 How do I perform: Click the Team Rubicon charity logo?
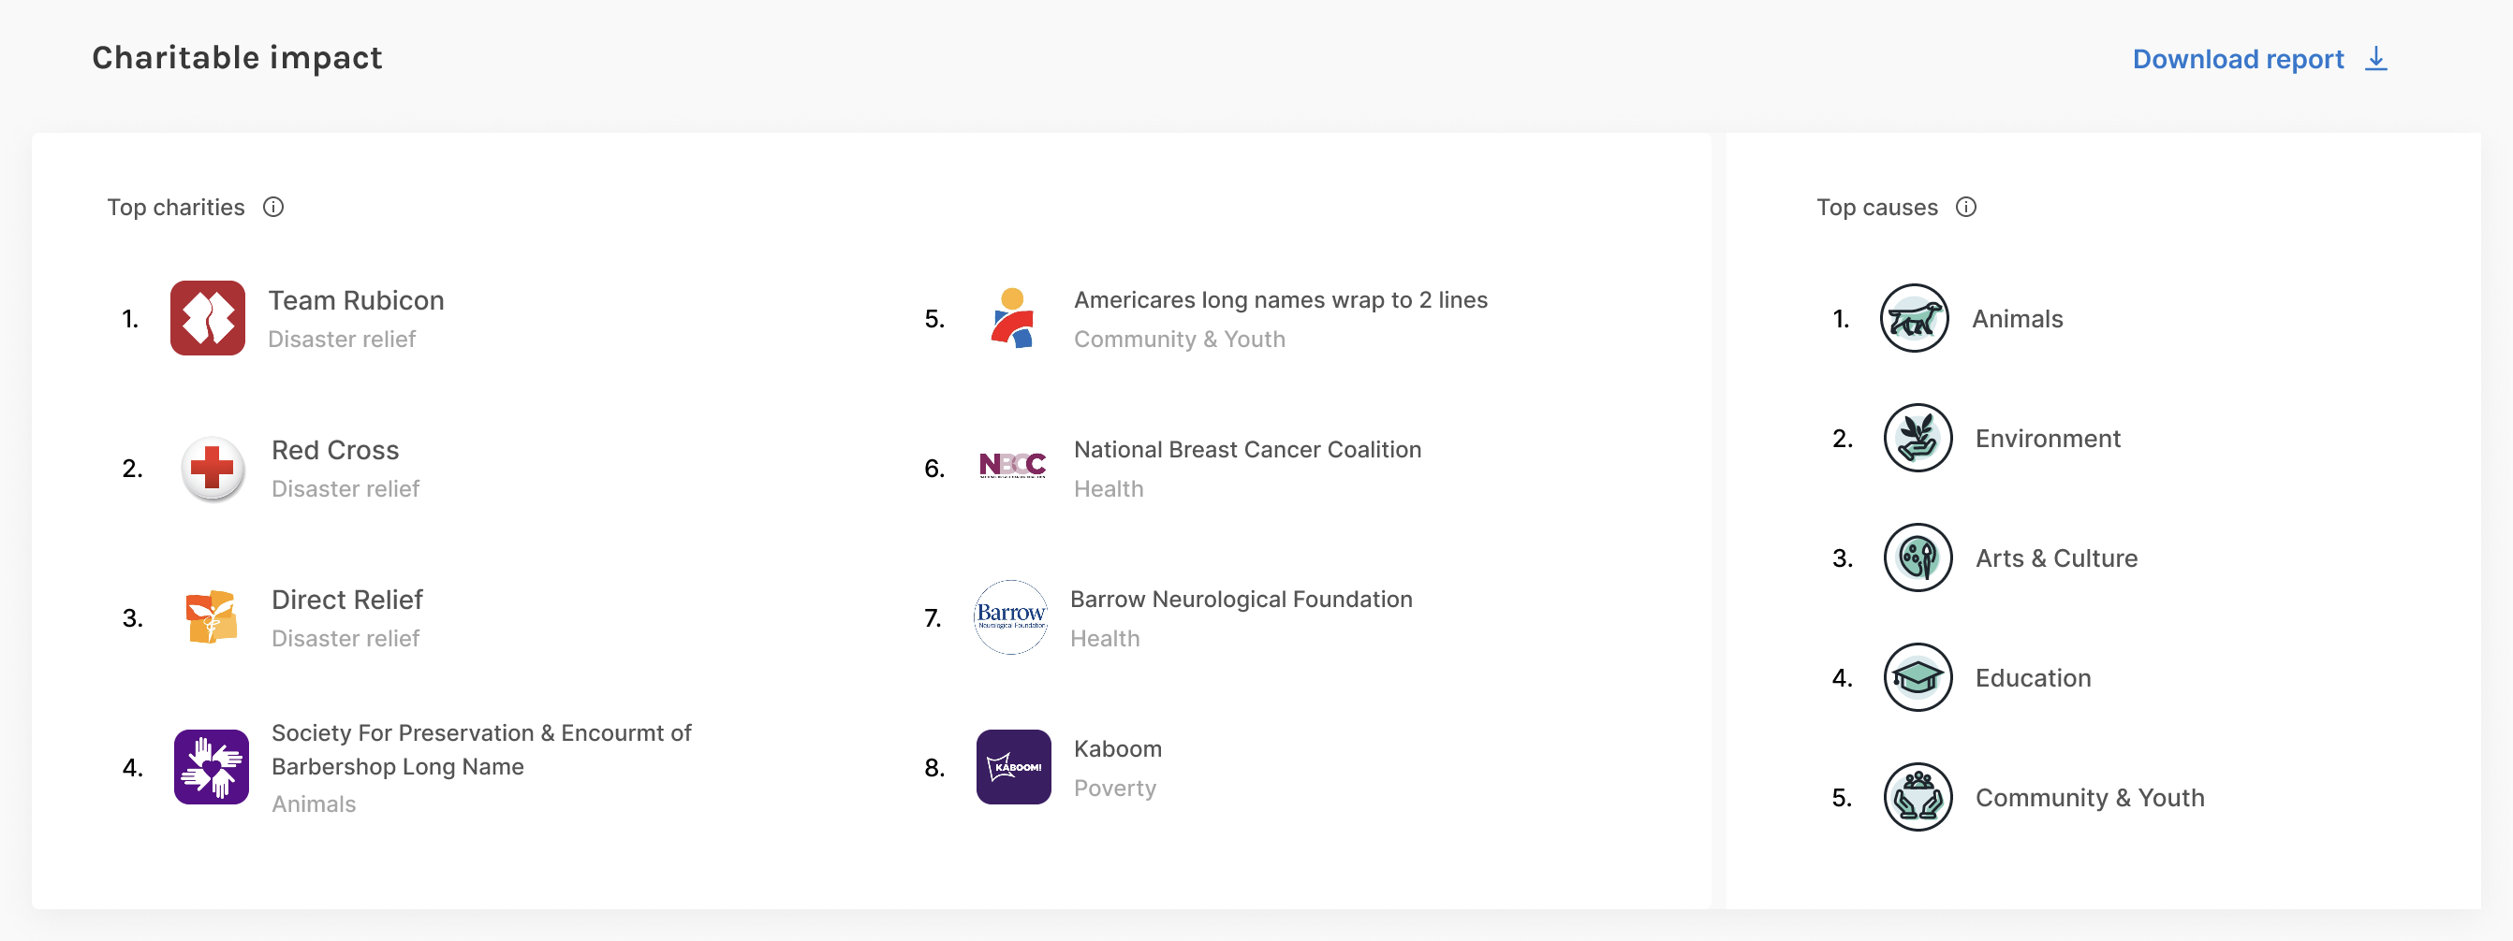coord(208,317)
